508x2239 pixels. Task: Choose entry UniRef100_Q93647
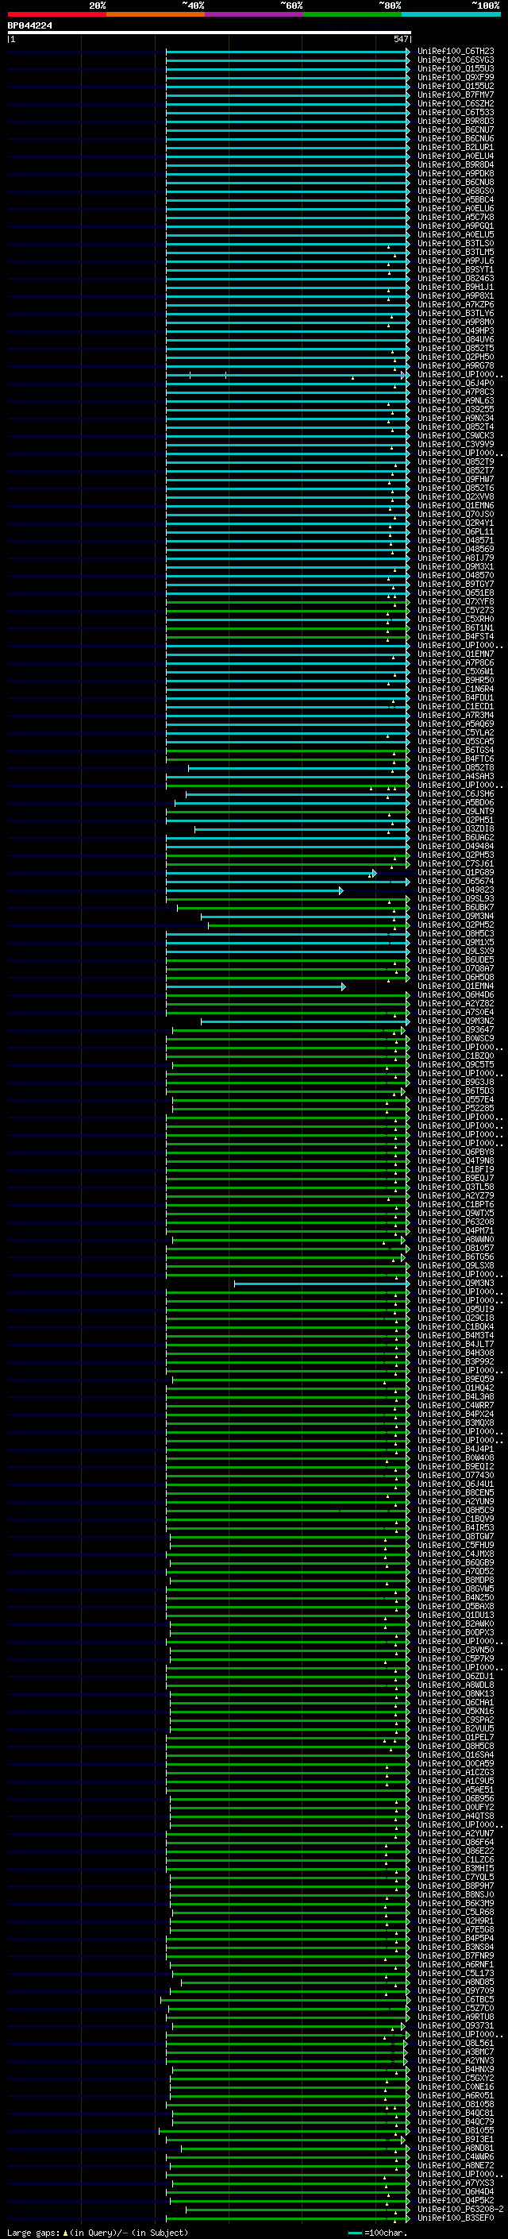point(456,1030)
